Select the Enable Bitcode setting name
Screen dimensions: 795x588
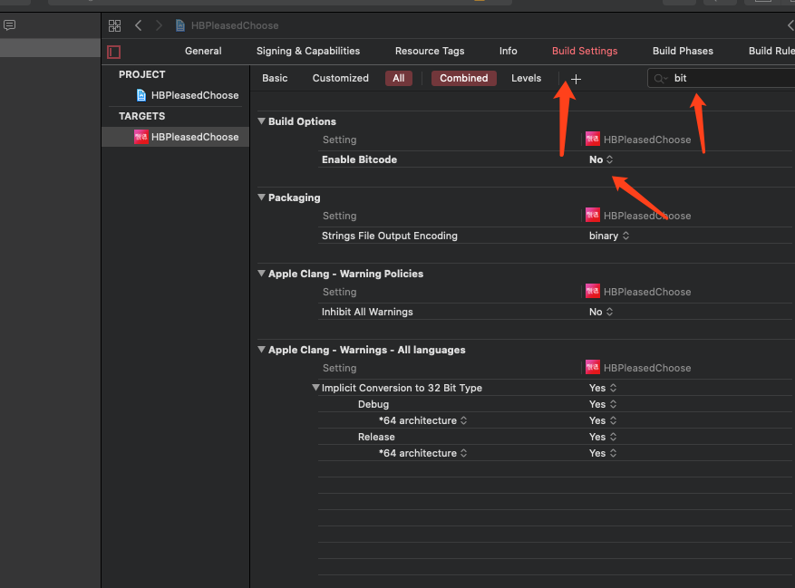point(359,159)
